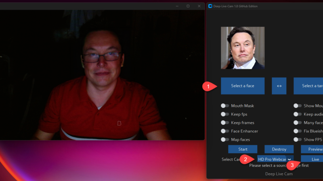The height and width of the screenshot is (181, 323).
Task: Open the HD Pro Webcam camera dropdown
Action: pyautogui.click(x=275, y=159)
